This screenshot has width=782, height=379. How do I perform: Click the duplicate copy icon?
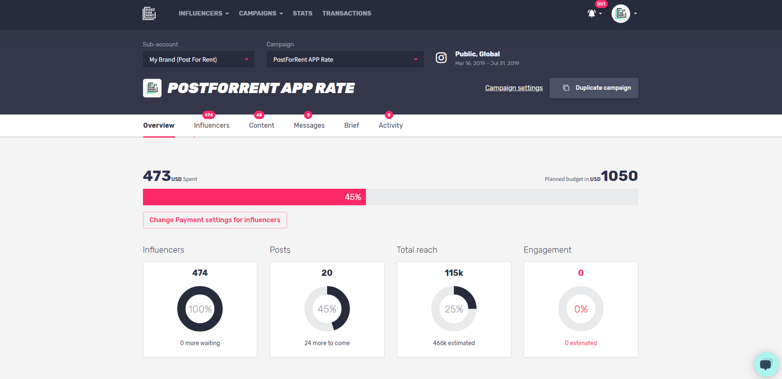point(566,88)
